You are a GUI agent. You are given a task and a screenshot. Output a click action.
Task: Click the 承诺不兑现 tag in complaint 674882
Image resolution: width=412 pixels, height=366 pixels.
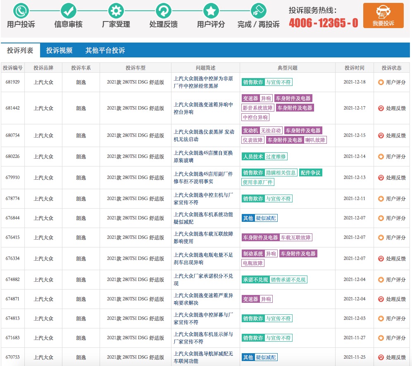(255, 280)
